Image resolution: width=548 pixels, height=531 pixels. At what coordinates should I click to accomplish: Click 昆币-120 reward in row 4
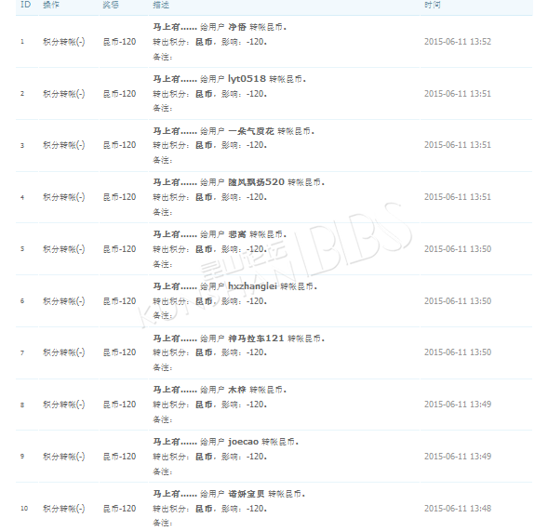[119, 197]
